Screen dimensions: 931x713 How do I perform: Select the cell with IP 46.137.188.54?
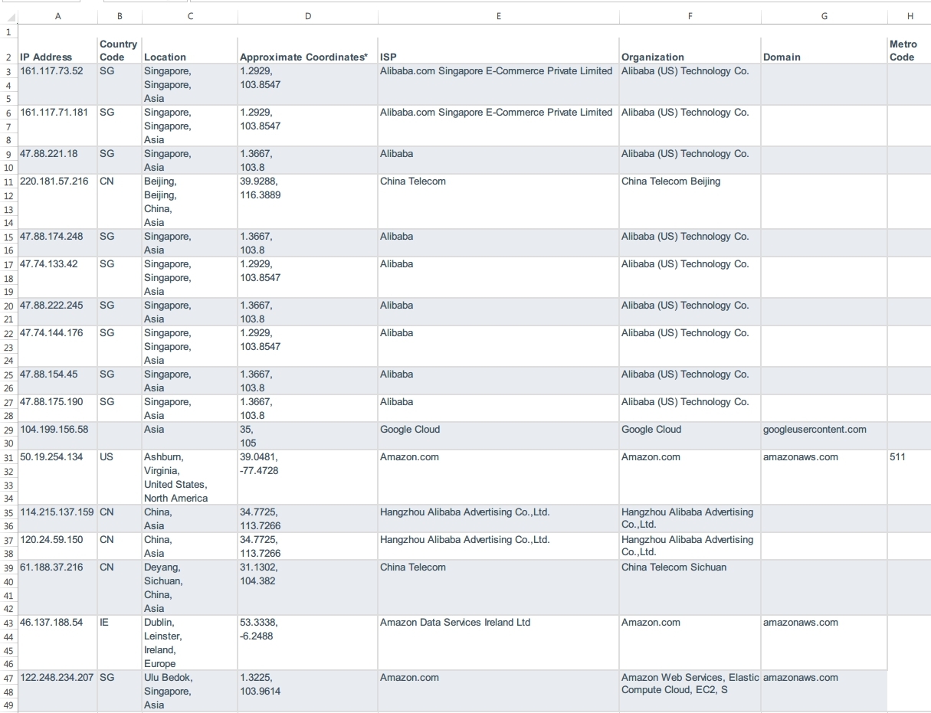click(57, 643)
